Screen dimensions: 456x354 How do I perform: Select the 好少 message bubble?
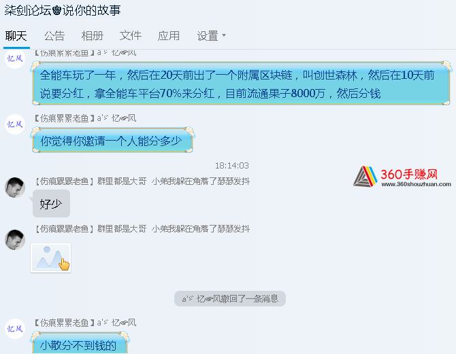click(x=51, y=204)
